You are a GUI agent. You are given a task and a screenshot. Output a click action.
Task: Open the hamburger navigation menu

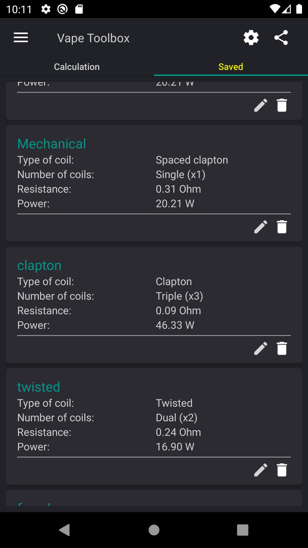tap(21, 38)
